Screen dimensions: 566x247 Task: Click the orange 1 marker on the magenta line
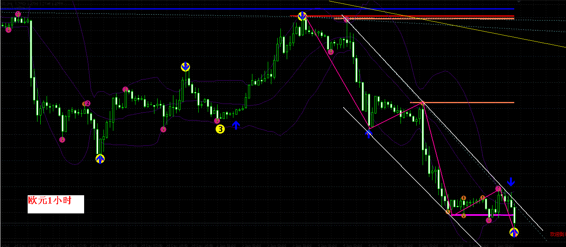coord(464,215)
